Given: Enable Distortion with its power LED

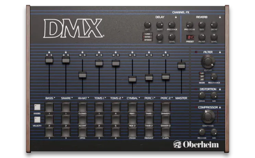Looking at the screenshot, I should coord(196,89).
